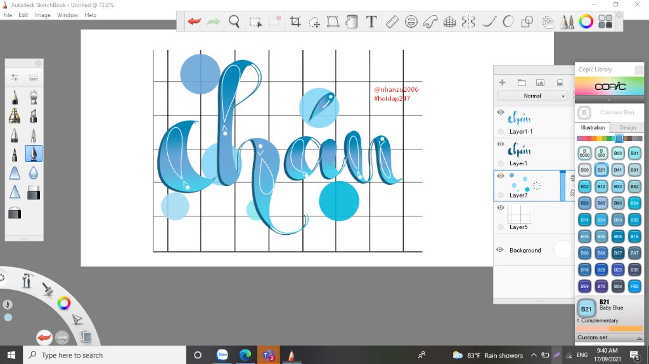
Task: Select the water drop Smear brush
Action: (x=34, y=173)
